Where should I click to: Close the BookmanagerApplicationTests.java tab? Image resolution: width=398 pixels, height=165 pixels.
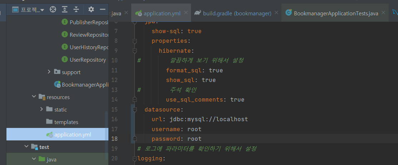point(384,12)
